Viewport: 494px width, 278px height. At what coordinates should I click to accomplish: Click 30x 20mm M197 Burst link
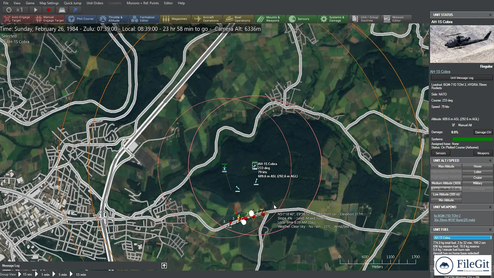[454, 220]
